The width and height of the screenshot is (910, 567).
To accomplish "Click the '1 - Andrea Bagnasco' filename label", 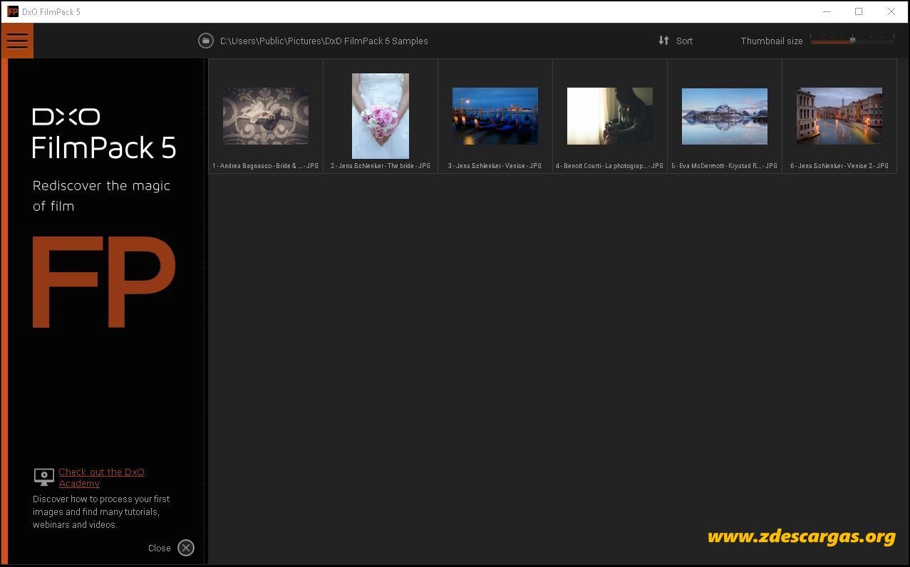I will (266, 166).
